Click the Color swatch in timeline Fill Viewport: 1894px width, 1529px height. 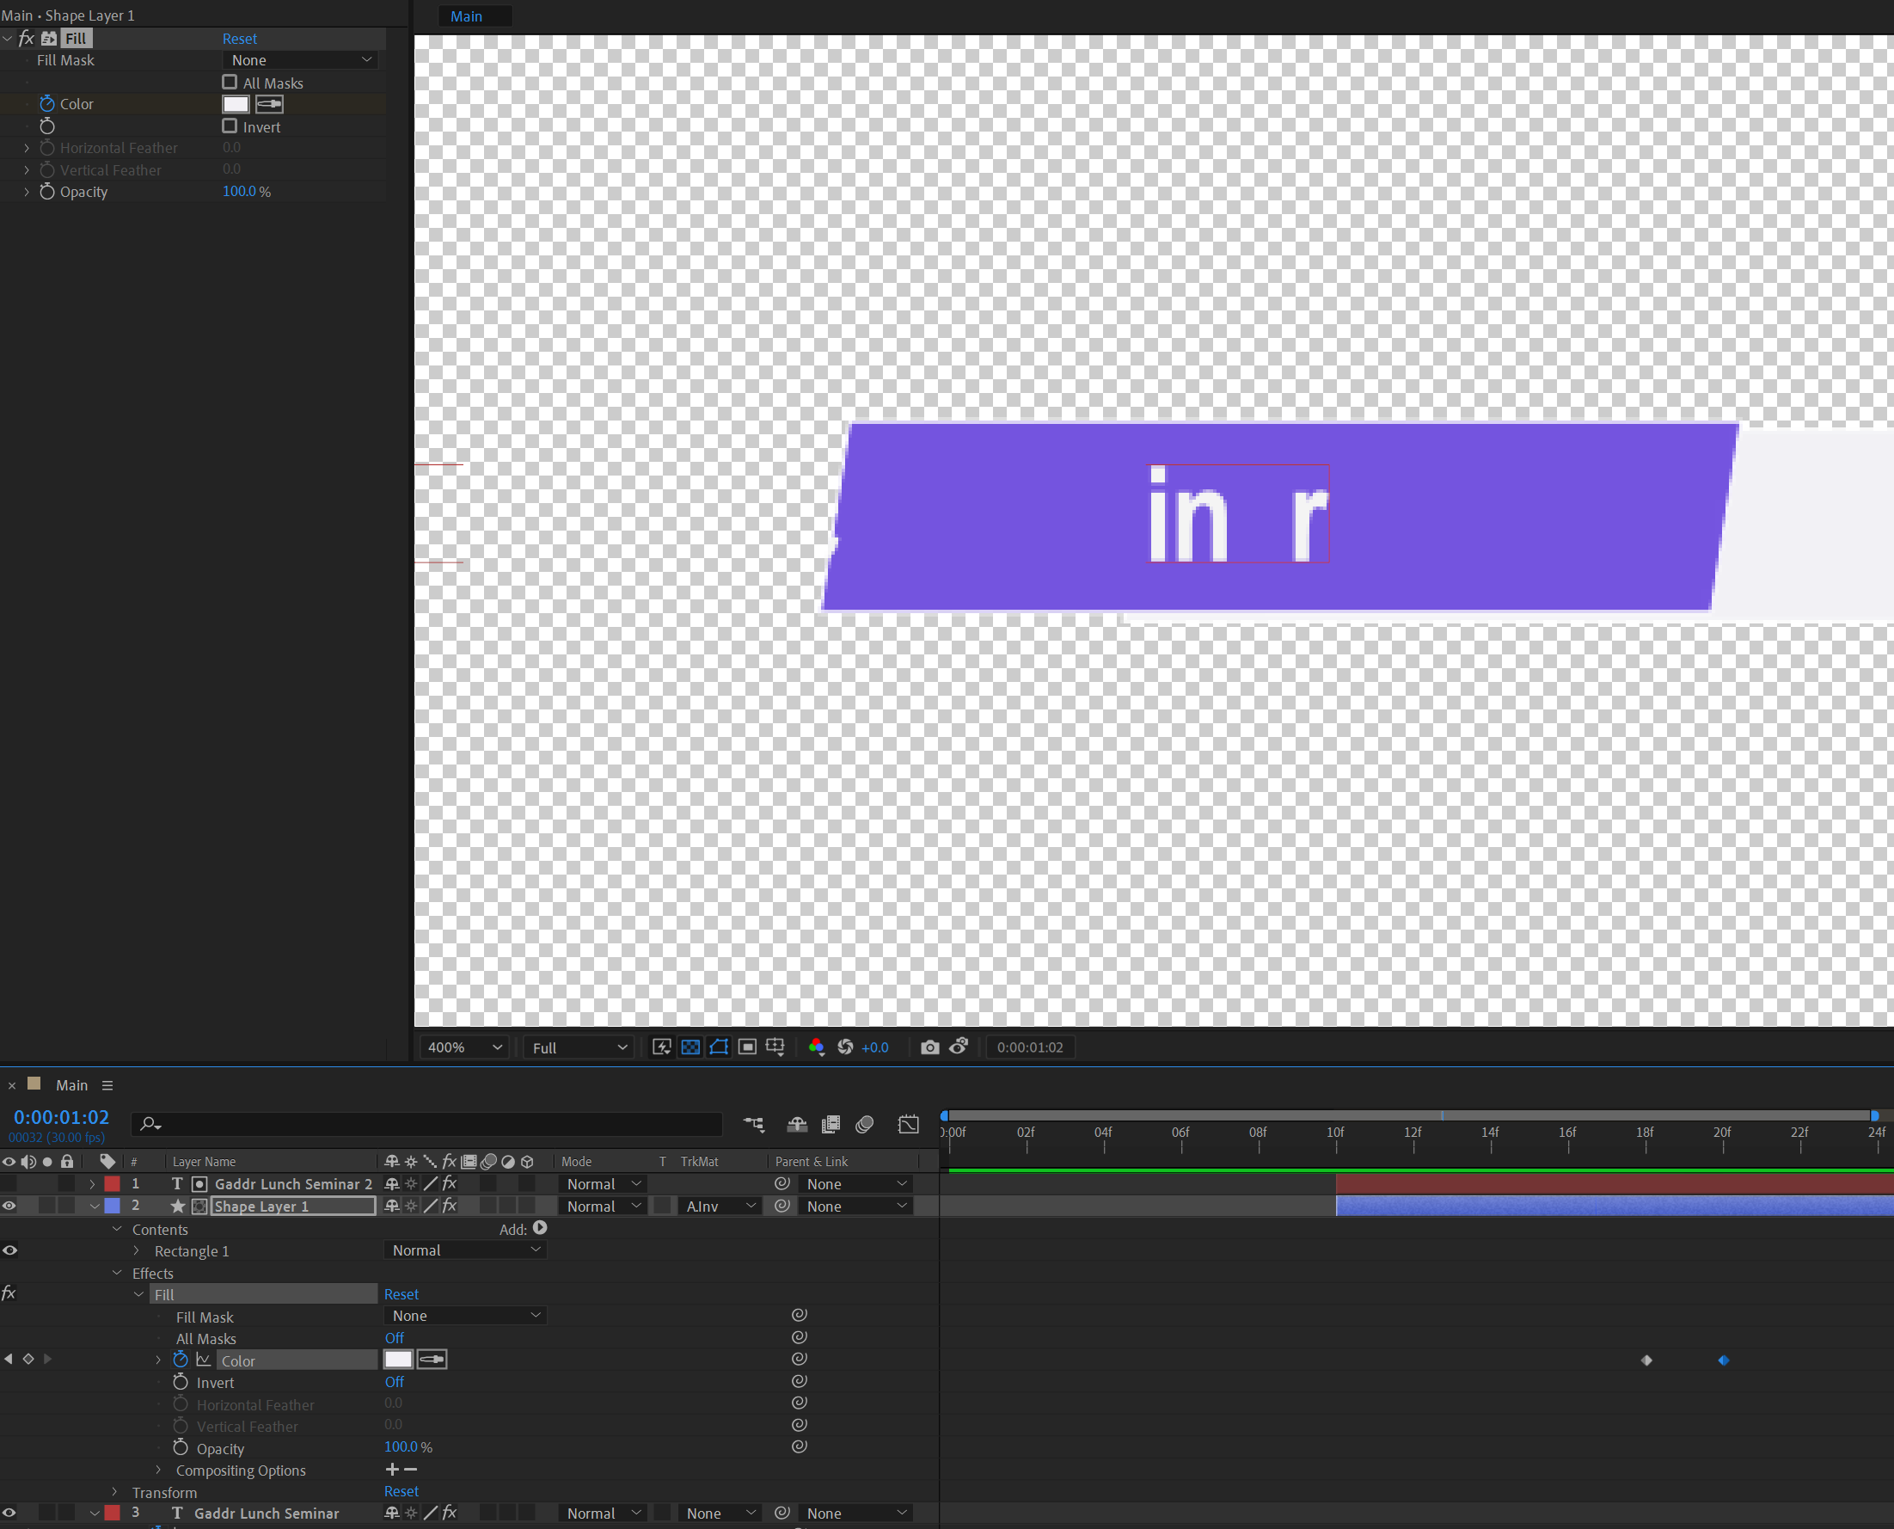click(x=398, y=1360)
